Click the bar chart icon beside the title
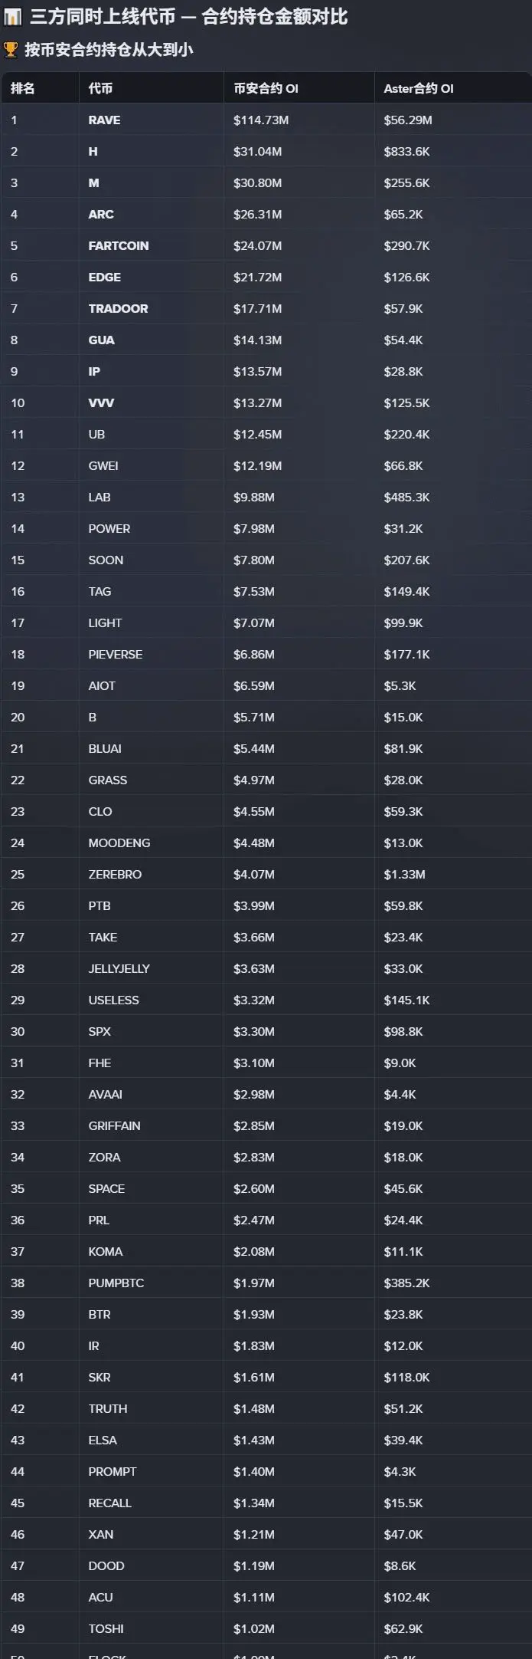532x1659 pixels. coord(13,17)
